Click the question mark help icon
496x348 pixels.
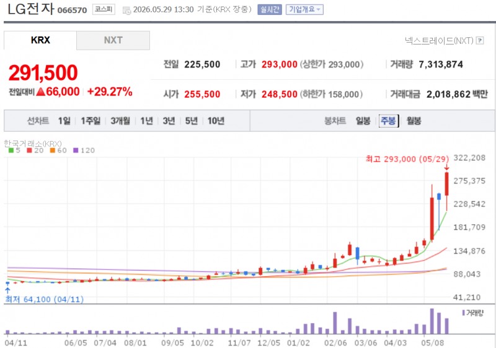(x=480, y=40)
